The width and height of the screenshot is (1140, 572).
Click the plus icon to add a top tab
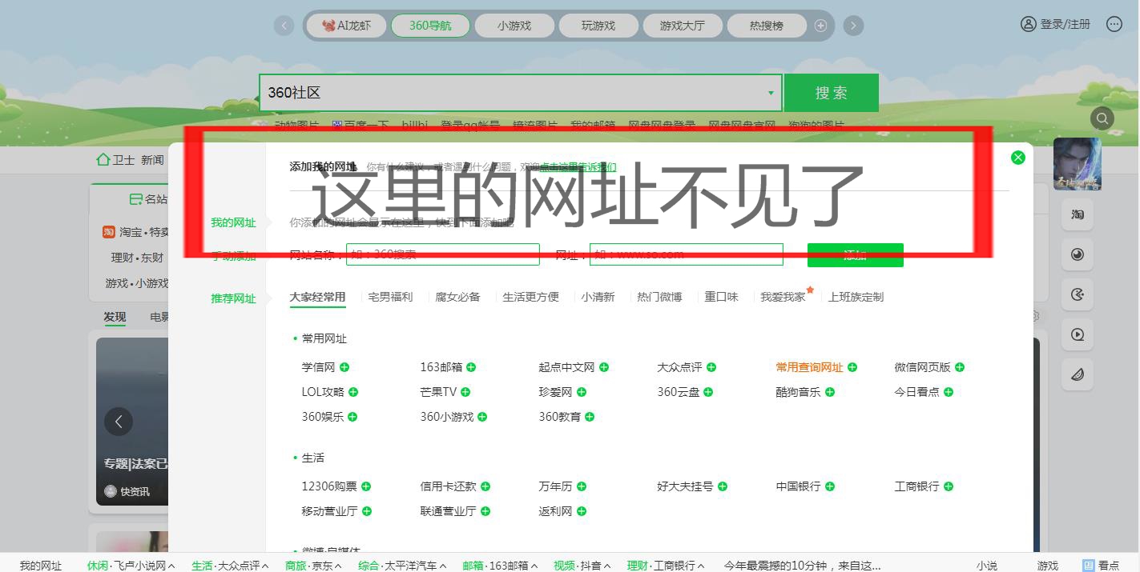[x=820, y=26]
